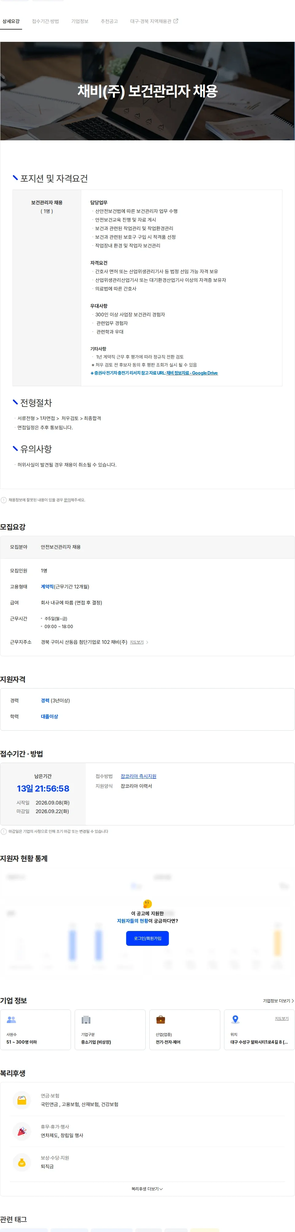This screenshot has height=1232, width=295.
Task: Click 휴무·휴가·행사 party icon
Action: pyautogui.click(x=22, y=1131)
